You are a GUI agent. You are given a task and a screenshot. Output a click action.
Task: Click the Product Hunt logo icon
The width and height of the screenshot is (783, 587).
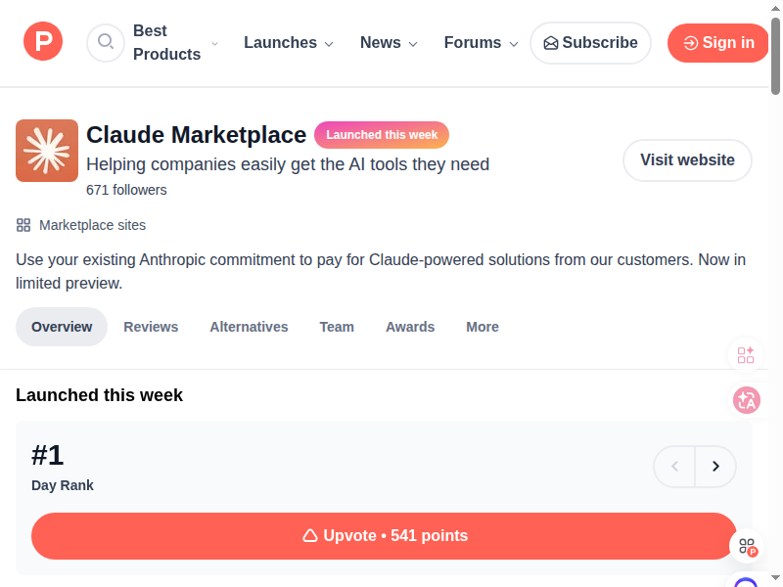[x=43, y=42]
